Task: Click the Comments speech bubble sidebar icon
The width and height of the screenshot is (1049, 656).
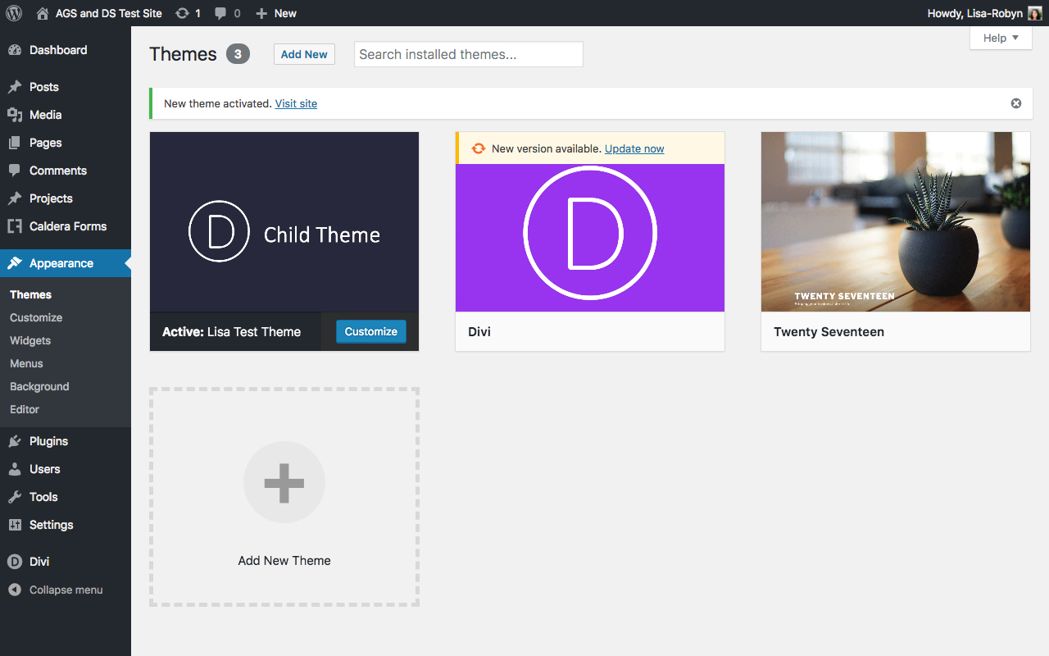Action: click(15, 171)
